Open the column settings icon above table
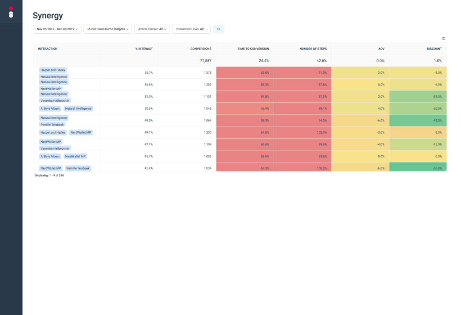The height and width of the screenshot is (315, 461). [x=443, y=38]
